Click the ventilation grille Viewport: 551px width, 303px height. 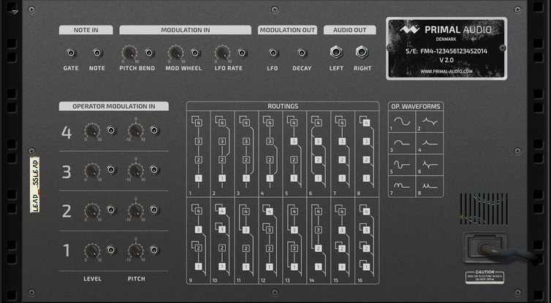(x=484, y=209)
